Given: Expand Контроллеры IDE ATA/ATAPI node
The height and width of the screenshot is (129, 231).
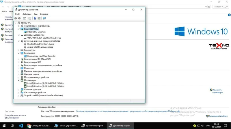Looking at the screenshot, I should 19,59.
